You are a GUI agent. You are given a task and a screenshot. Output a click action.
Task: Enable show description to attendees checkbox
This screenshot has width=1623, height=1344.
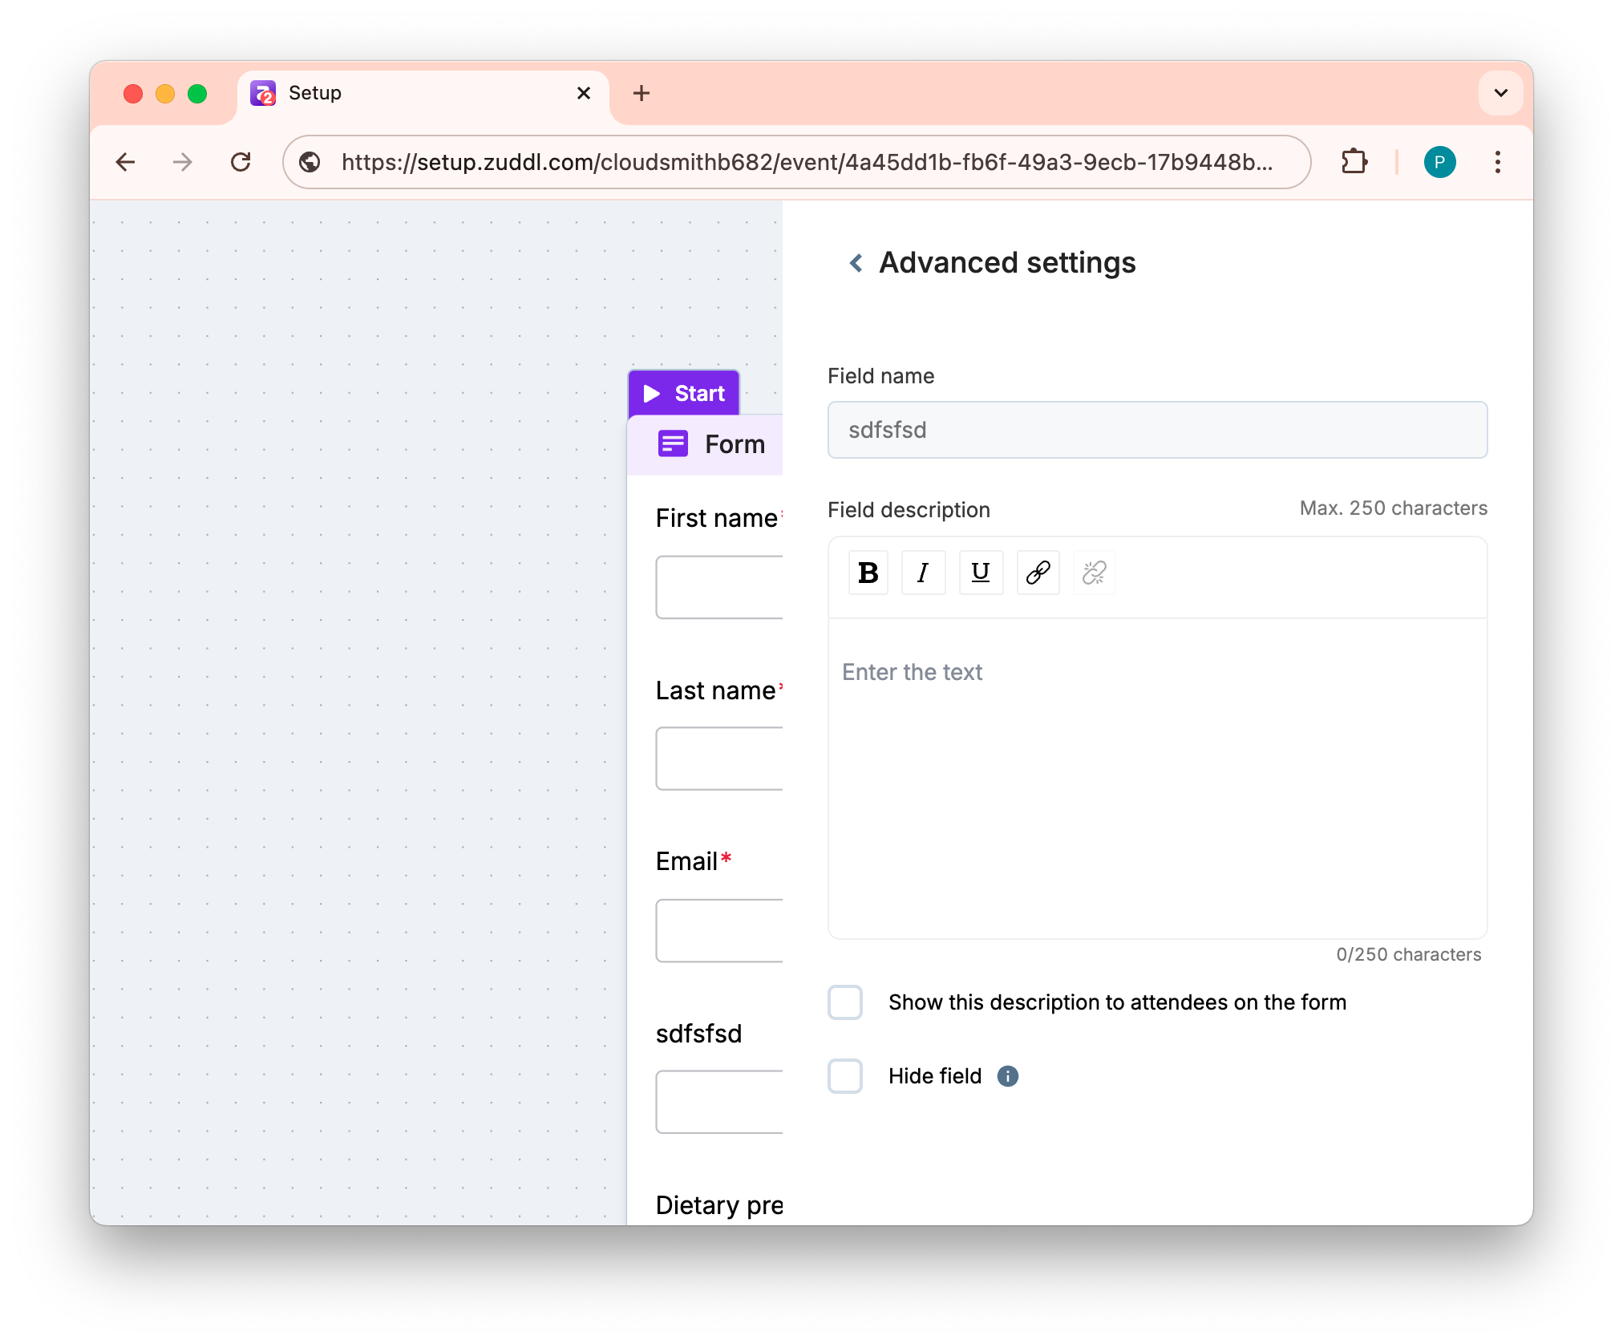coord(845,1002)
